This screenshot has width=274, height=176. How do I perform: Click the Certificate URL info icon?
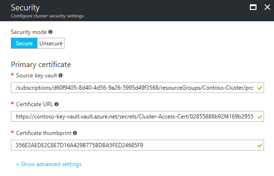[x=56, y=104]
